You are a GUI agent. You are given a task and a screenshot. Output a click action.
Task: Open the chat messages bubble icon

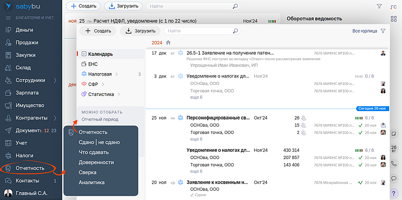[x=394, y=178]
